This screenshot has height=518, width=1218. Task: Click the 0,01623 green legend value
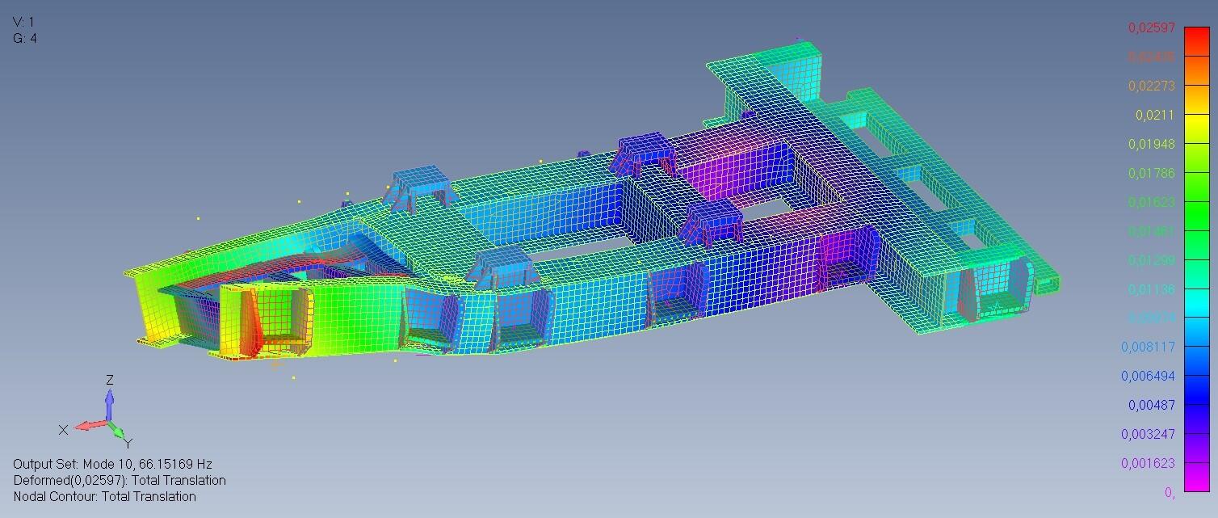1151,202
